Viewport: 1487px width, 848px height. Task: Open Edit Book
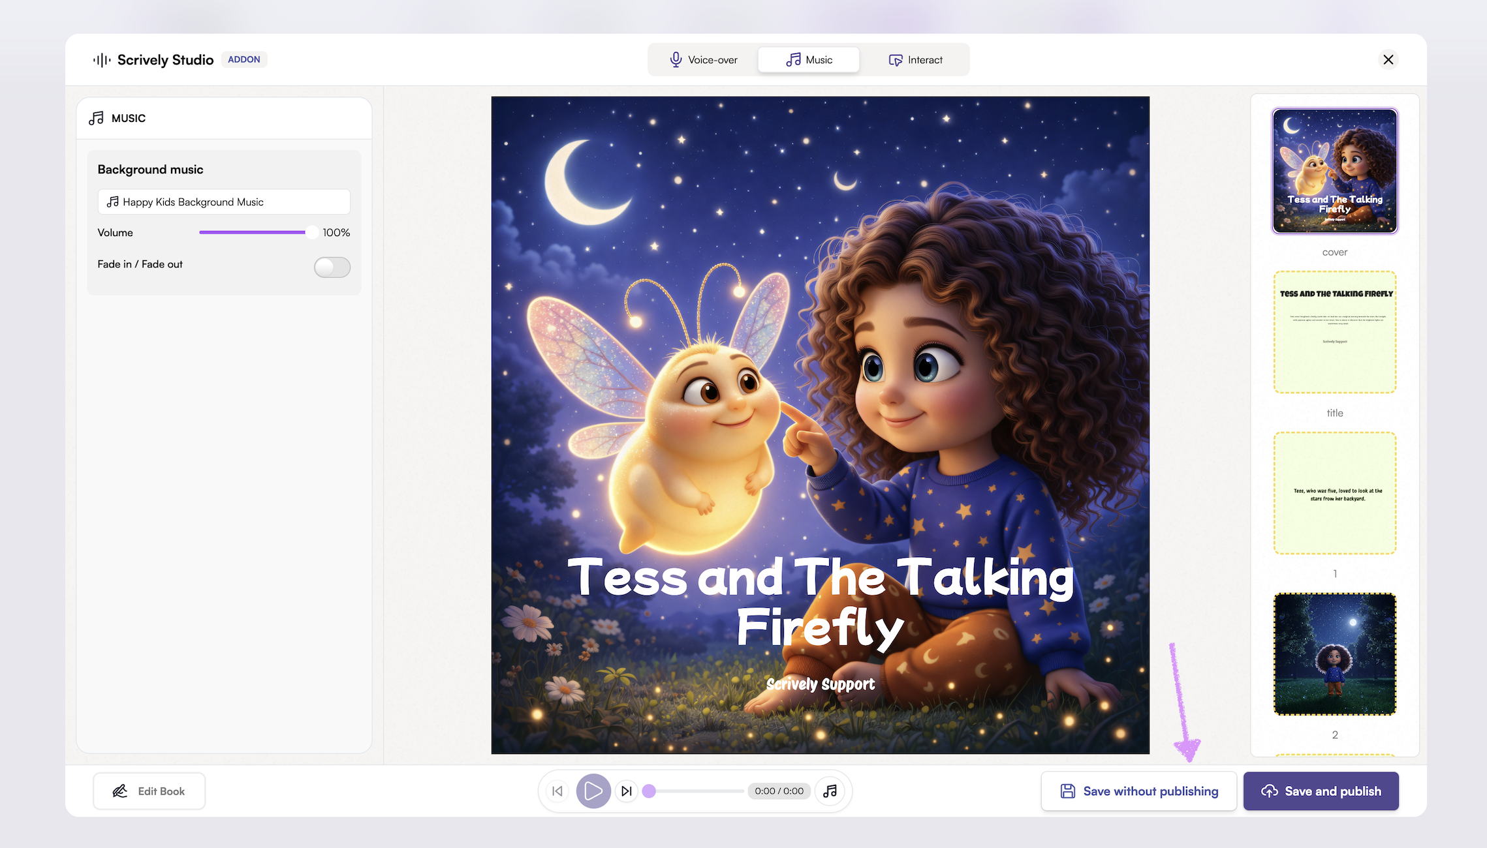click(x=149, y=791)
